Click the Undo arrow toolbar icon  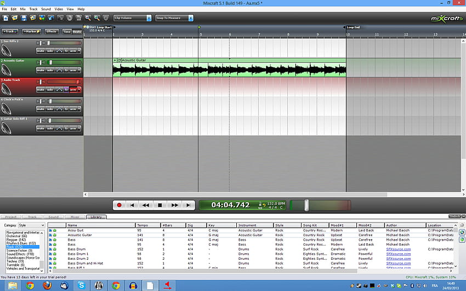[x=51, y=18]
